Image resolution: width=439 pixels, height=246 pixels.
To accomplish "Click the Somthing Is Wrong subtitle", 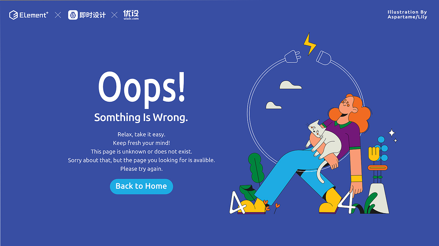I will pos(141,118).
